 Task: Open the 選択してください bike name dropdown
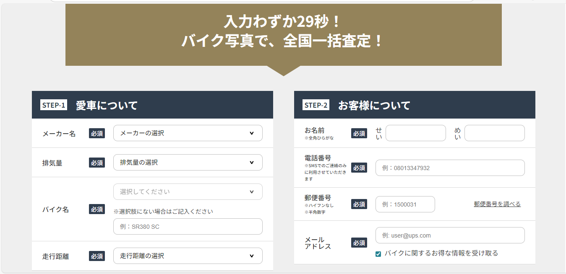(188, 192)
